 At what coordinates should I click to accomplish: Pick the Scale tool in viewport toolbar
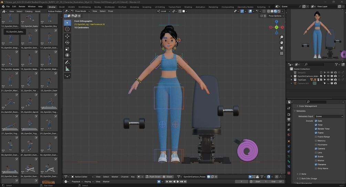67,49
